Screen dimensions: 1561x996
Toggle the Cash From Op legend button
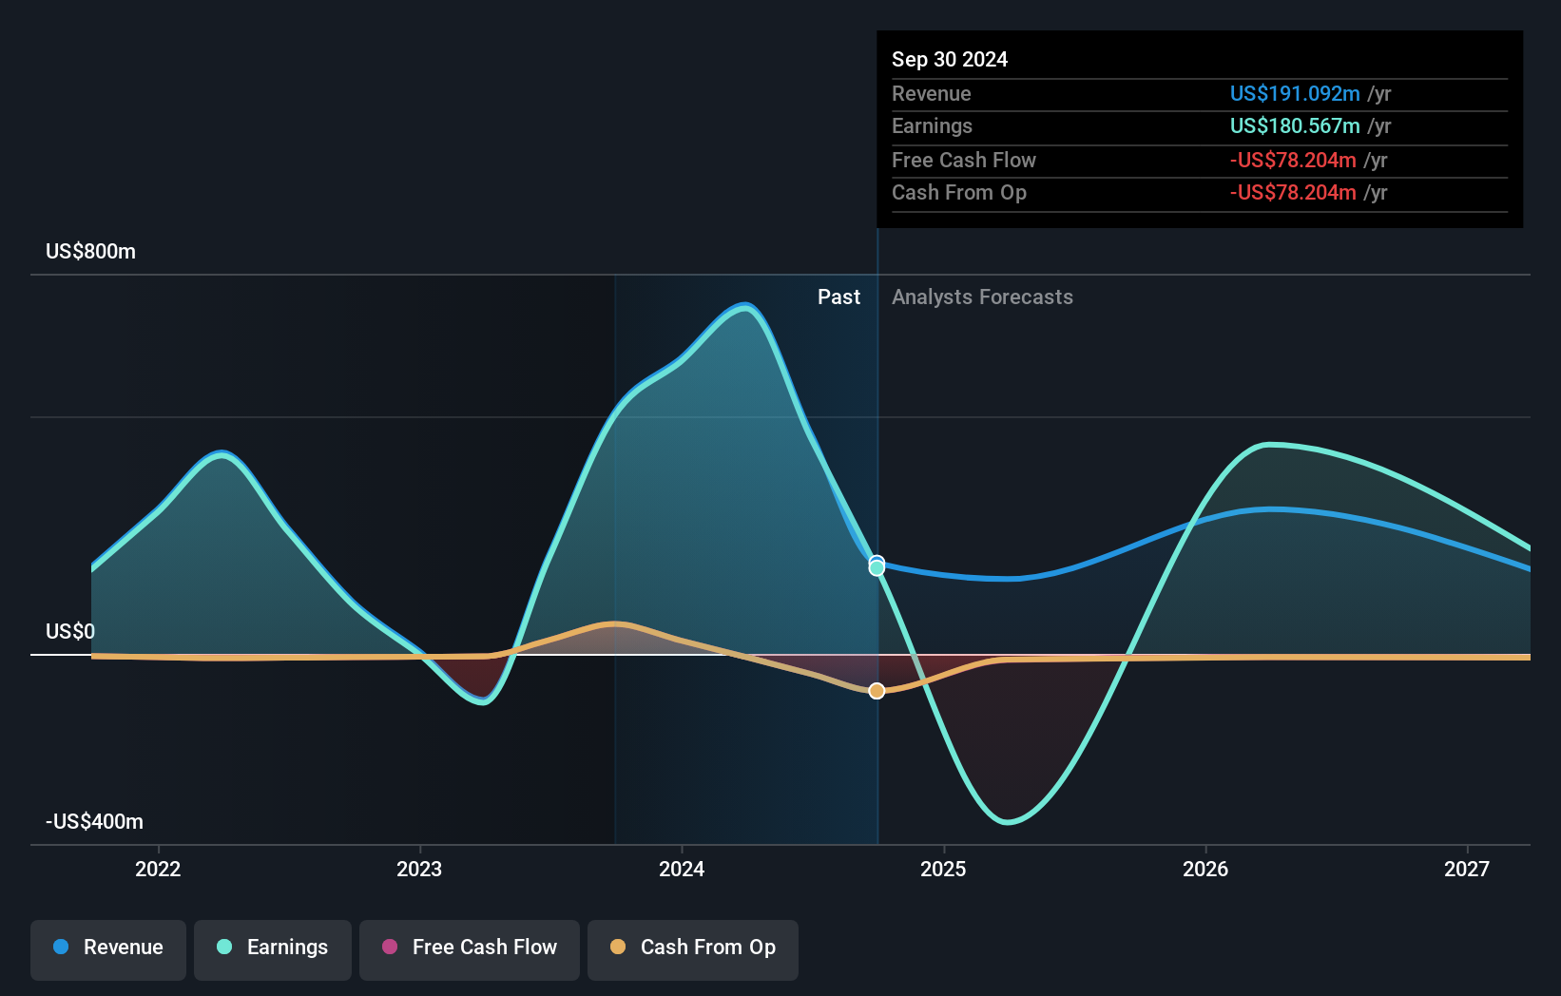point(693,949)
